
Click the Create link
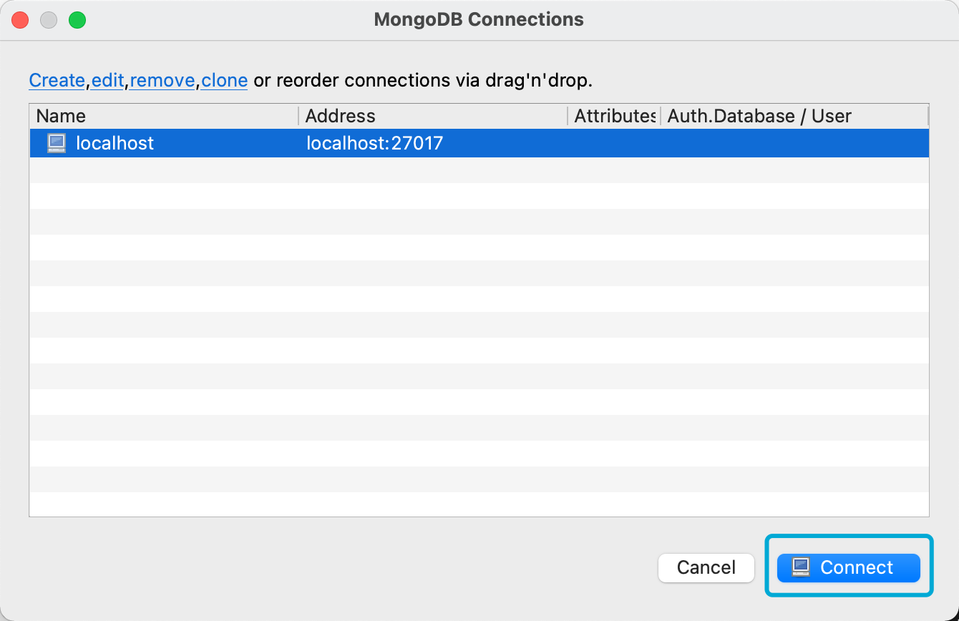point(57,80)
